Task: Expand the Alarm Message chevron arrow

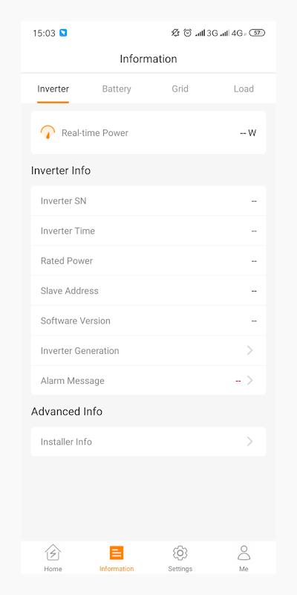Action: [249, 380]
